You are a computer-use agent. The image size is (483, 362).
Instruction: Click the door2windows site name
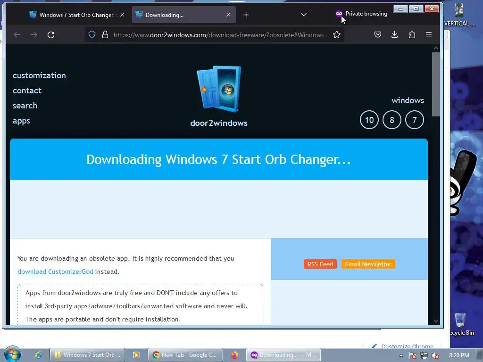(x=219, y=123)
